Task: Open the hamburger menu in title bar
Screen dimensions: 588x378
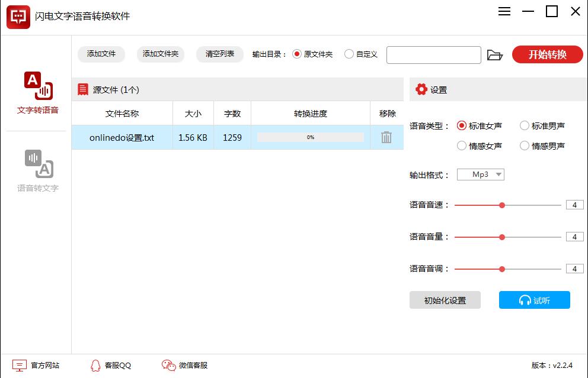Action: click(504, 11)
